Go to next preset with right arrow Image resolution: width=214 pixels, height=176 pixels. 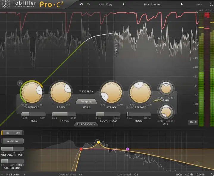point(182,4)
